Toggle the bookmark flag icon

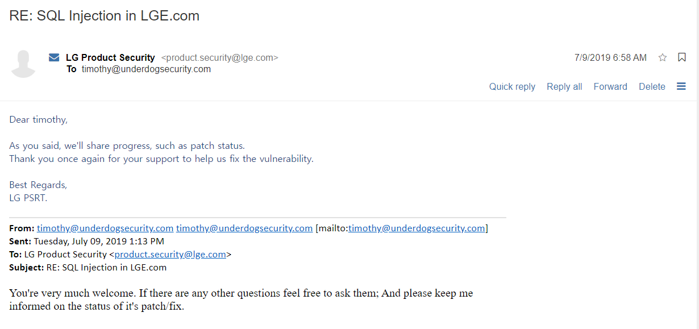(x=682, y=57)
